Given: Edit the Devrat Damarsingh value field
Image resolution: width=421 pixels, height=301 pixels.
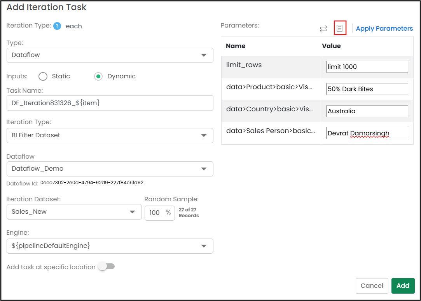Looking at the screenshot, I should click(367, 133).
